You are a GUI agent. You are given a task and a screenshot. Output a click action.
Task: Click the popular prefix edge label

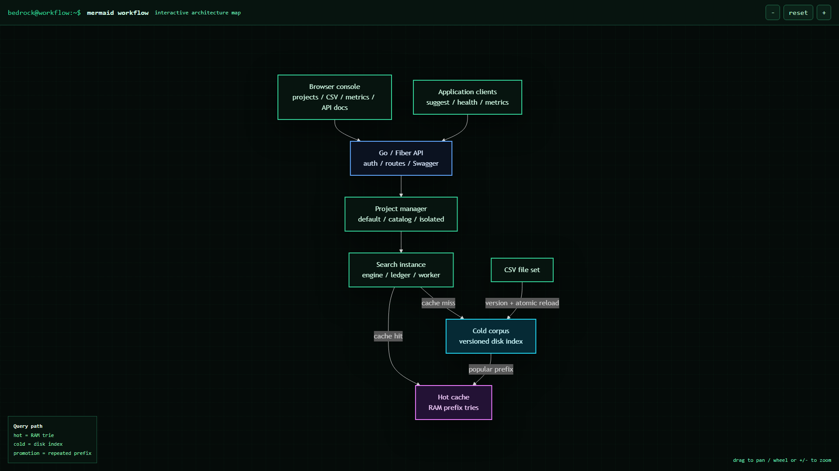(491, 369)
